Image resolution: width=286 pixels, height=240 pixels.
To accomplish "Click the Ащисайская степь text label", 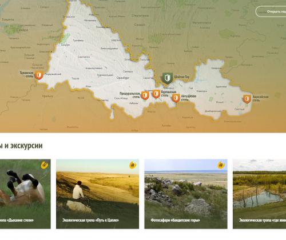I will [260, 98].
